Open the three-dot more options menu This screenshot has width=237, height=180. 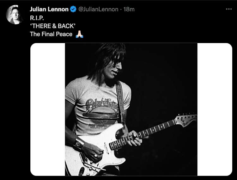(x=229, y=9)
